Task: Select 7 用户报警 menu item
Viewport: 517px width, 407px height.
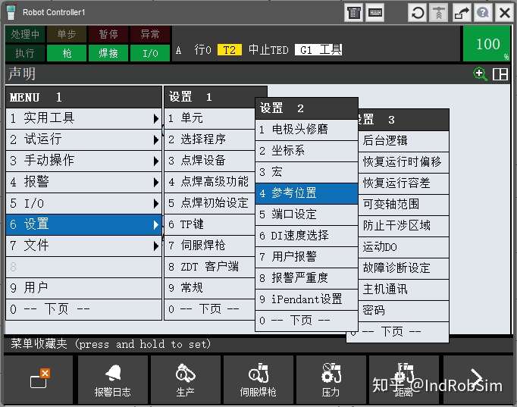Action: (x=307, y=257)
